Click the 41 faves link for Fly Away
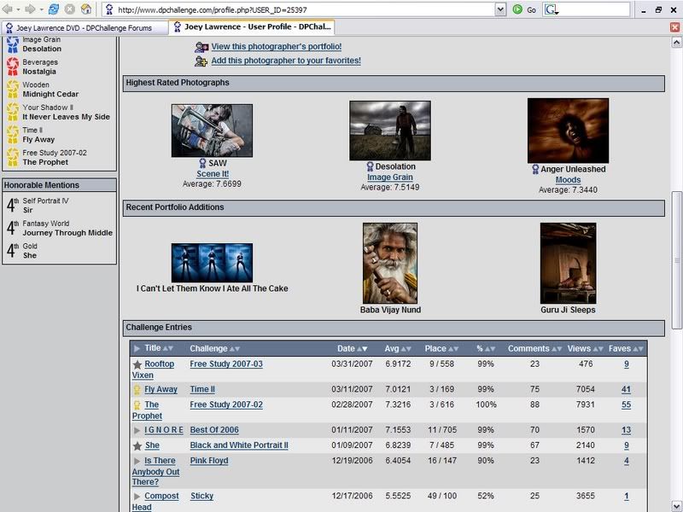This screenshot has height=512, width=683. [x=626, y=390]
